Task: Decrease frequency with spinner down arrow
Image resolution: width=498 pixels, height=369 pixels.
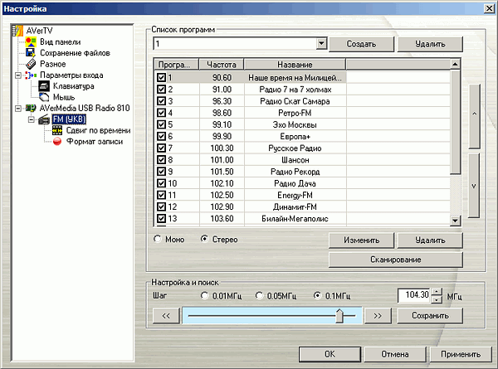Action: (x=437, y=299)
